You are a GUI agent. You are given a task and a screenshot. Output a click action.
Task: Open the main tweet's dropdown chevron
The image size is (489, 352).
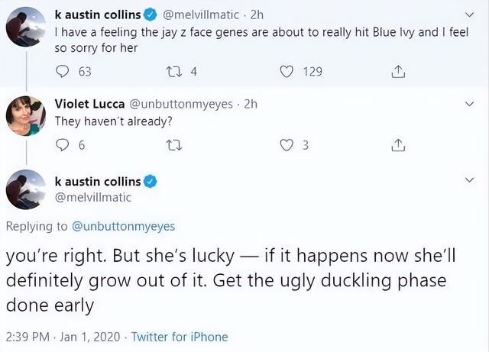pyautogui.click(x=470, y=180)
